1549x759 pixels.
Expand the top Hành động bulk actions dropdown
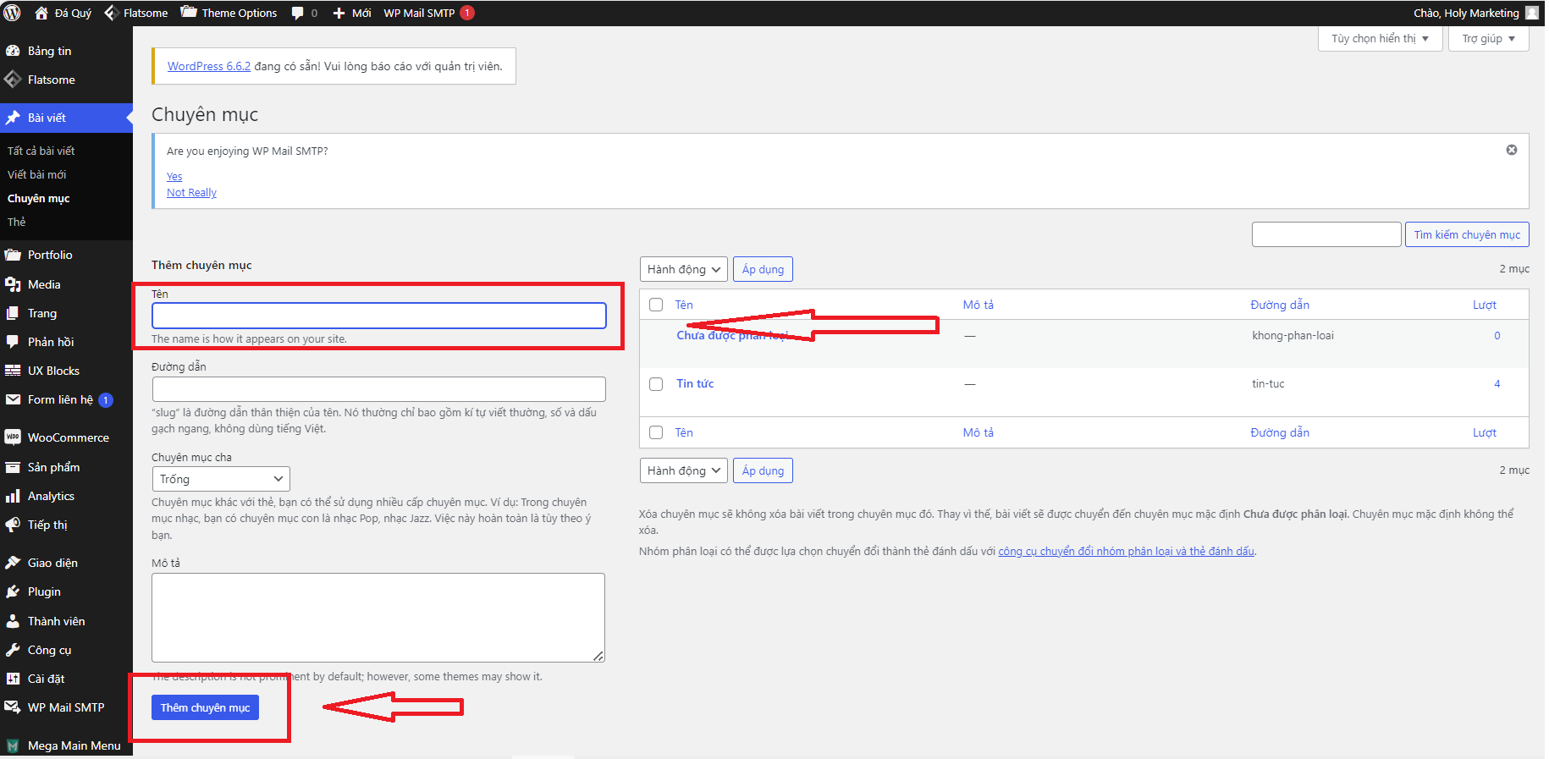pos(683,269)
